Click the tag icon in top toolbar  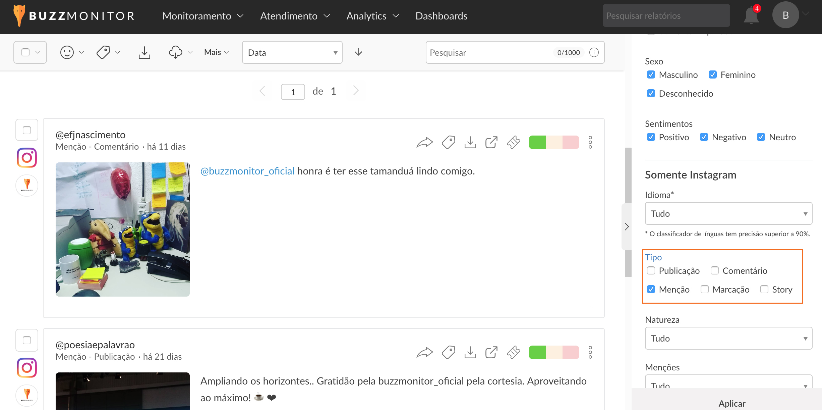tap(103, 52)
